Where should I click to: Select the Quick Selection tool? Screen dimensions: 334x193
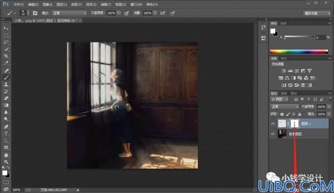point(6,49)
